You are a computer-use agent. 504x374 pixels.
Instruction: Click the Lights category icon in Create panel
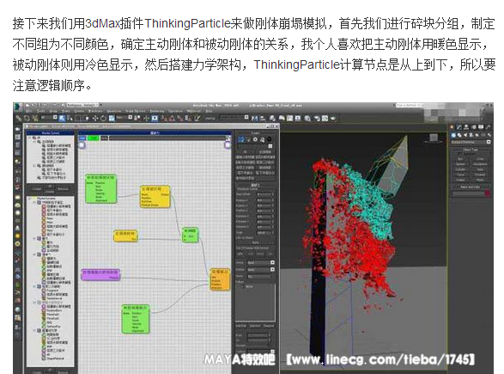pyautogui.click(x=465, y=135)
